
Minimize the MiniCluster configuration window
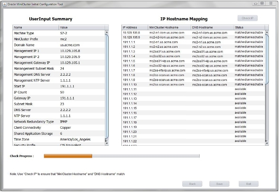click(256, 3)
